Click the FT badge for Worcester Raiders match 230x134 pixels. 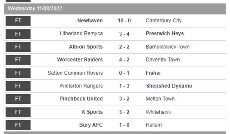click(x=18, y=60)
